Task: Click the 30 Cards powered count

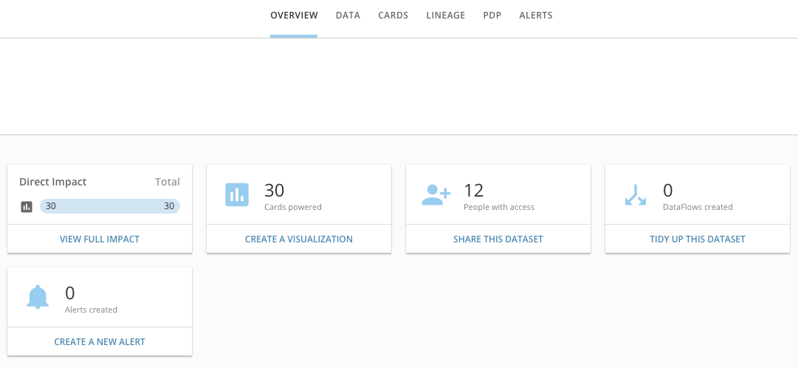Action: click(275, 191)
